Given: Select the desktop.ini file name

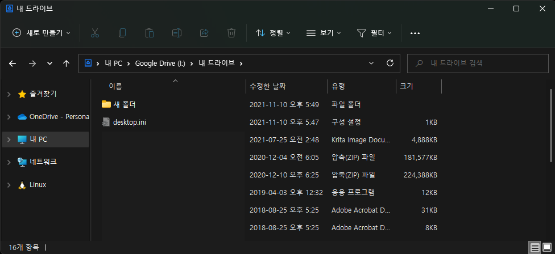Looking at the screenshot, I should (130, 122).
